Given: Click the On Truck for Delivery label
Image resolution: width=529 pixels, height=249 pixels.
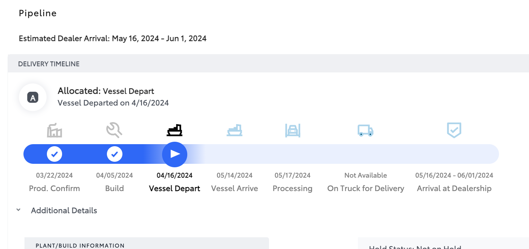Looking at the screenshot, I should [x=366, y=189].
